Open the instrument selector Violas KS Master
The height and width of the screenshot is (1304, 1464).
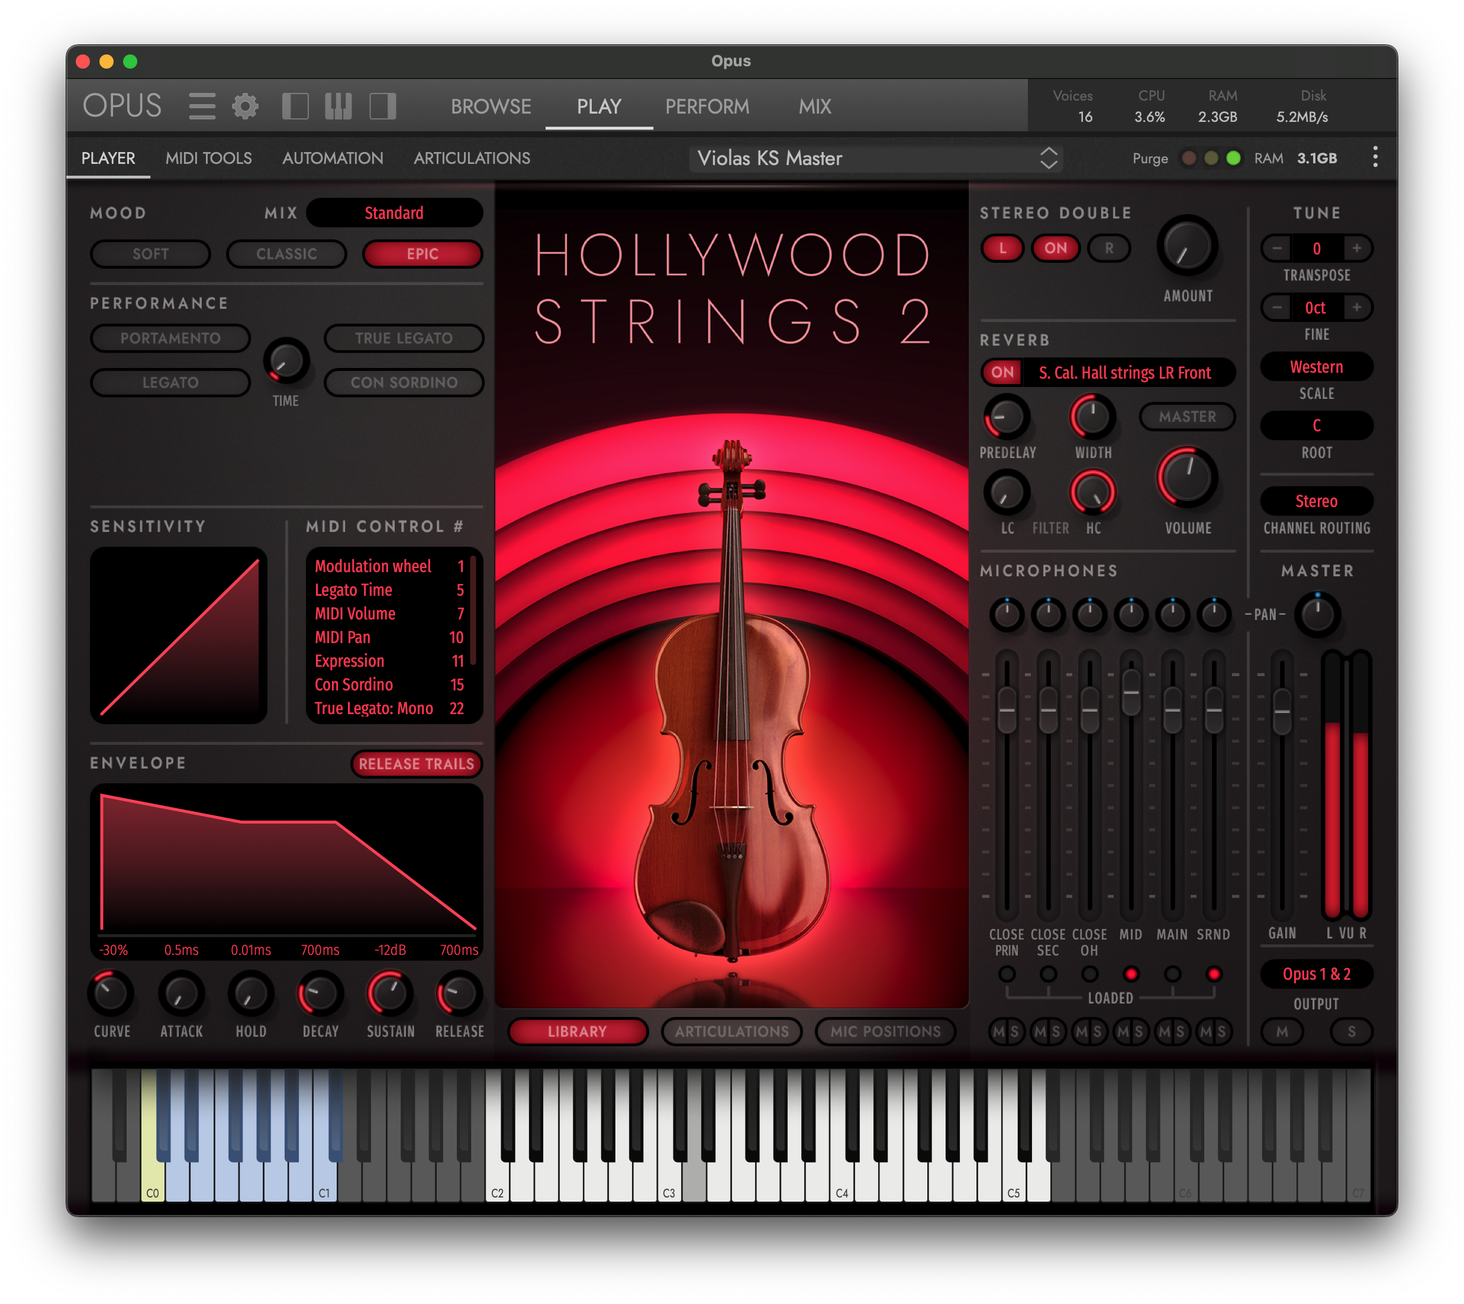(x=876, y=159)
